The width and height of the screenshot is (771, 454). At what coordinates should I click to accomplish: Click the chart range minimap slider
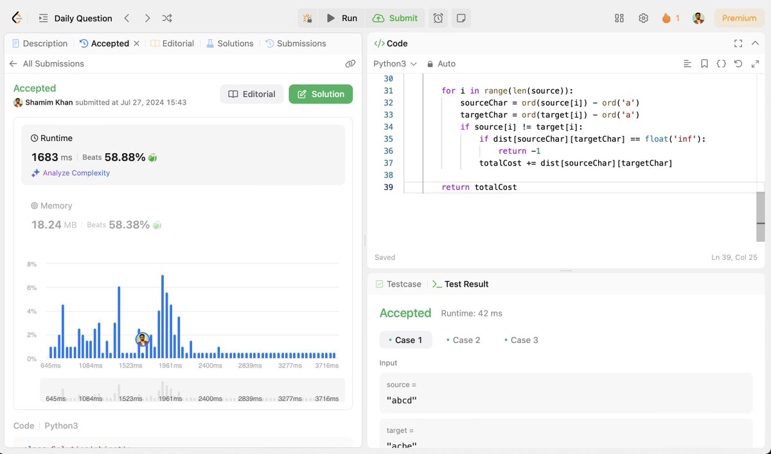tap(192, 391)
